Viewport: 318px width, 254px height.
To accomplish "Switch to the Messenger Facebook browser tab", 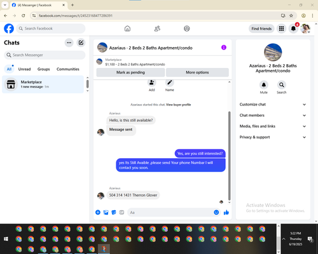I will (39, 5).
